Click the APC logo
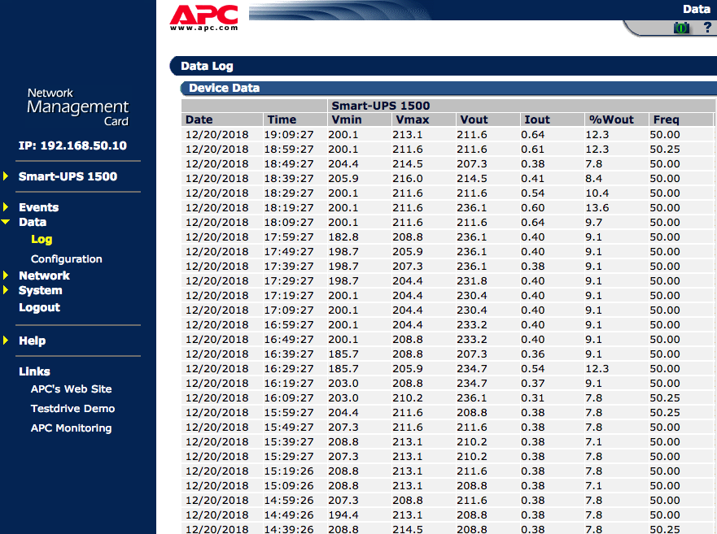Screen dimensions: 717x534 (203, 18)
